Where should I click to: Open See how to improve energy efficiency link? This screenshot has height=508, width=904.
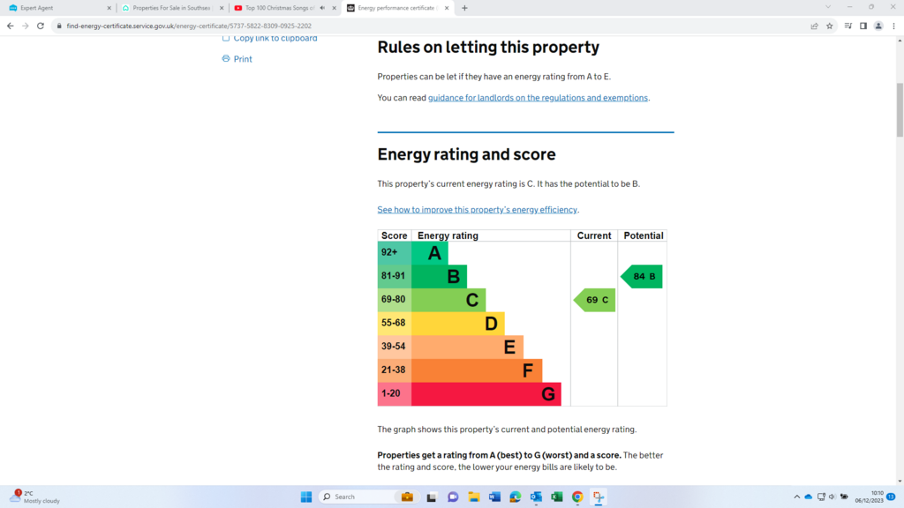478,210
